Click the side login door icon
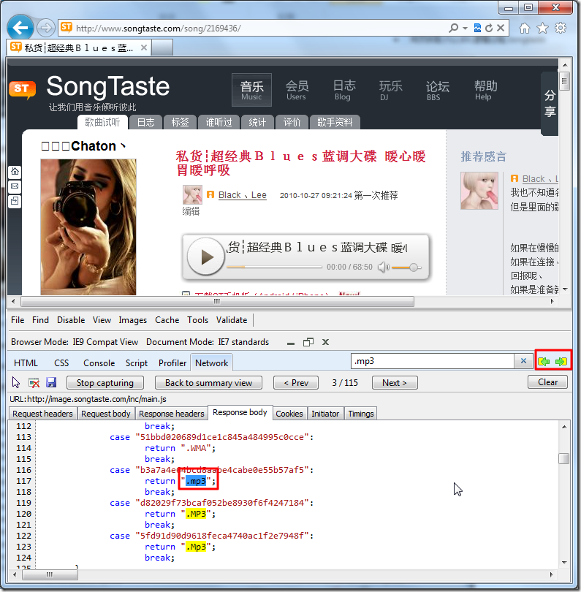 click(x=15, y=201)
